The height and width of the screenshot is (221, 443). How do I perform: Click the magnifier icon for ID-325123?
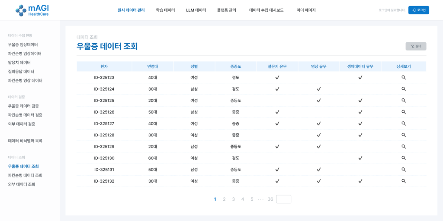[403, 78]
